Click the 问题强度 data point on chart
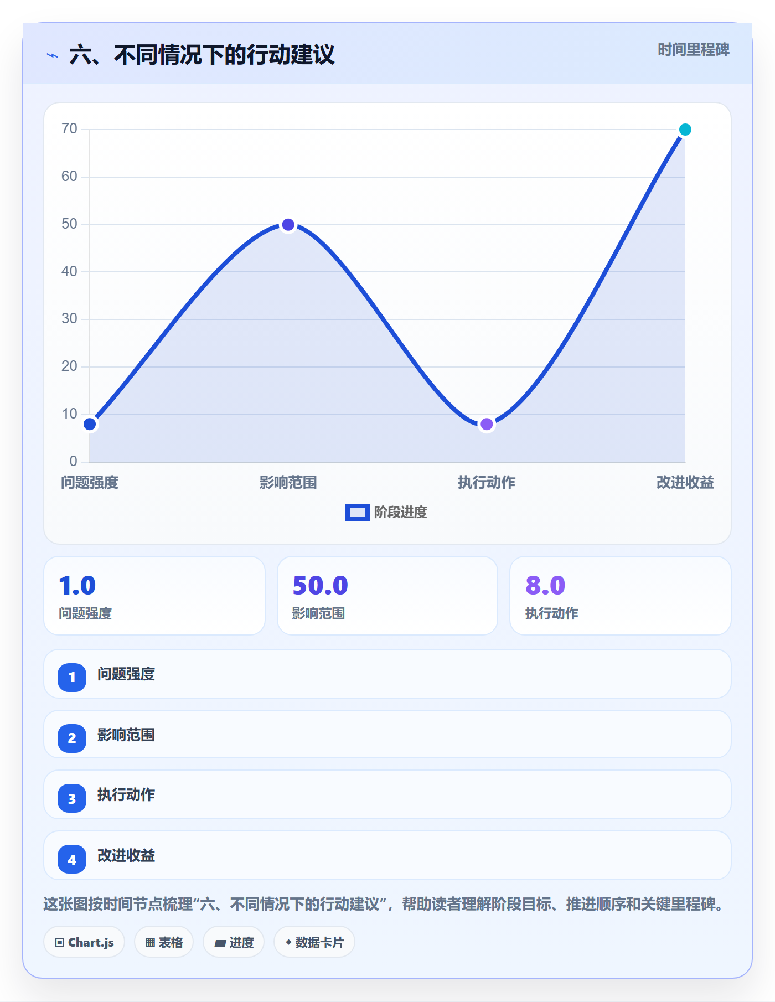Screen dimensions: 775x1002 tap(90, 424)
